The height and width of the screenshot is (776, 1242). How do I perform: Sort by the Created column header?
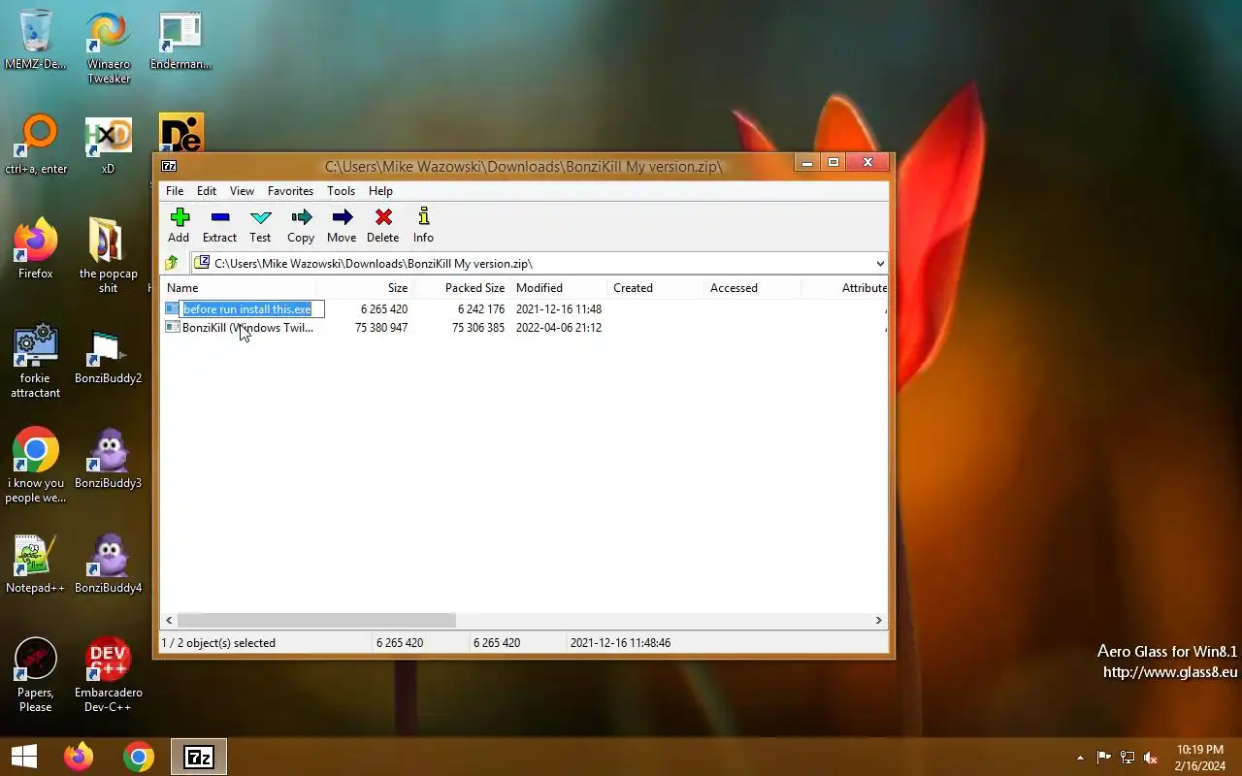click(656, 288)
